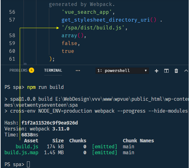Click line number 61 in the gutter

pyautogui.click(x=12, y=59)
